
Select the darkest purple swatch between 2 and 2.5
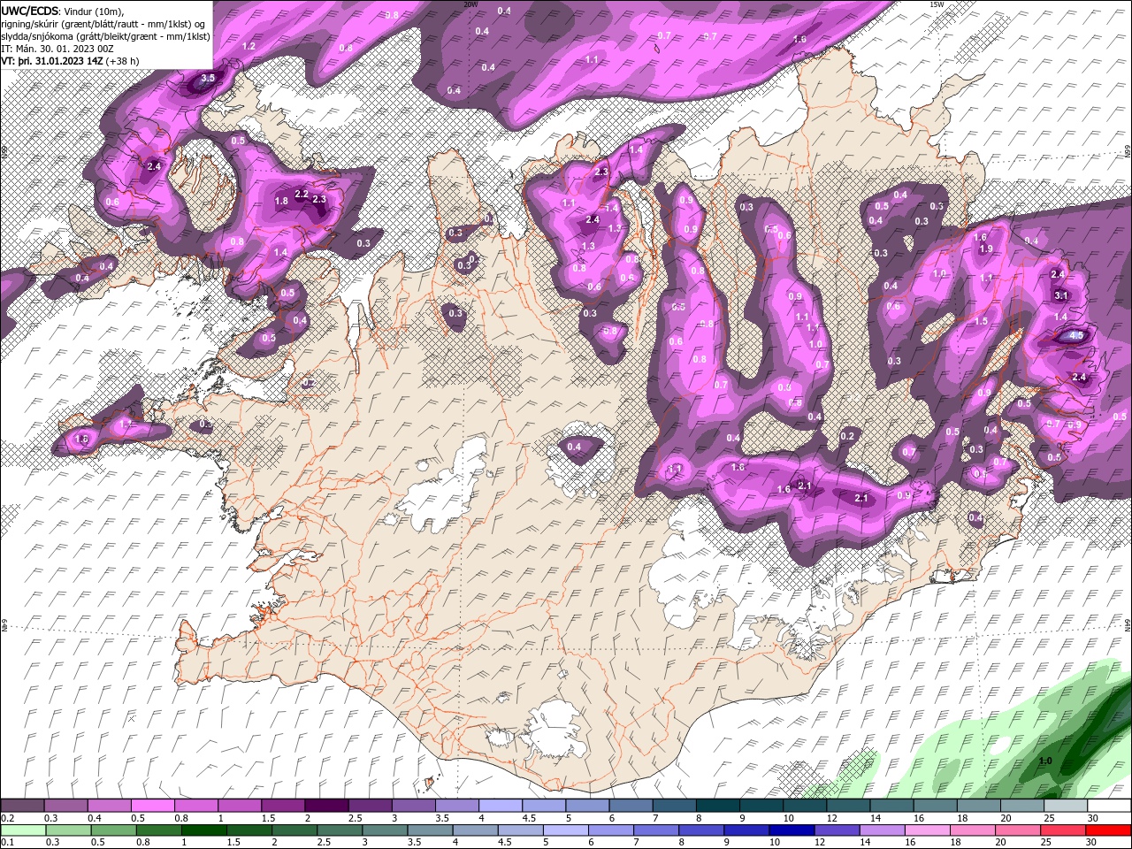point(326,805)
